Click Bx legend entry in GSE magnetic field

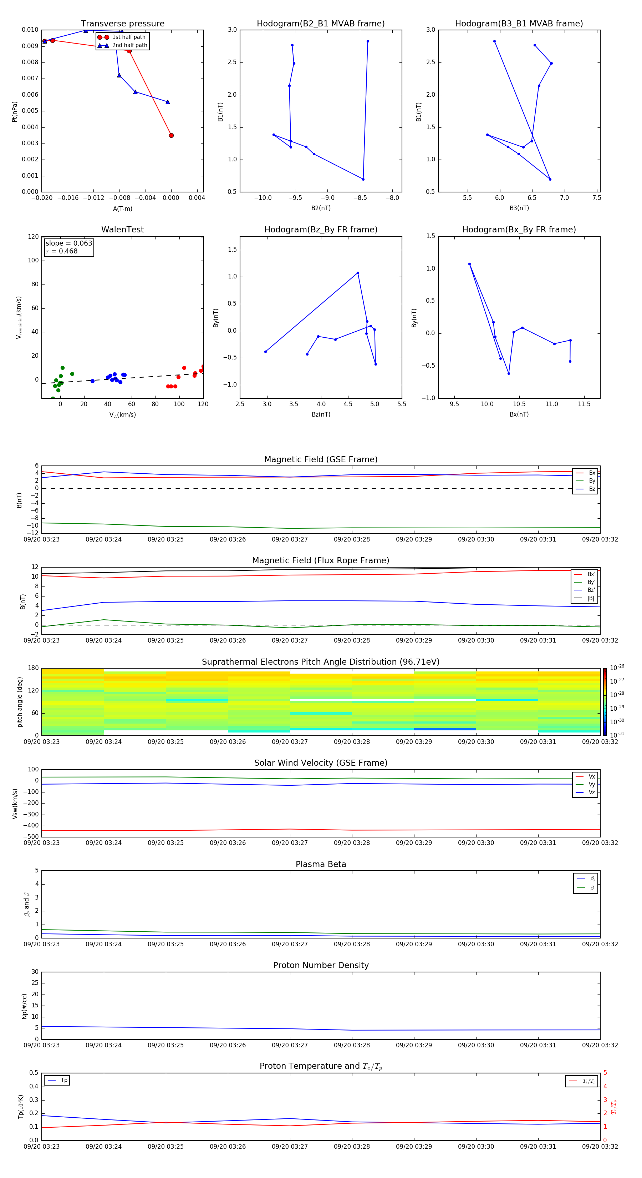click(585, 473)
